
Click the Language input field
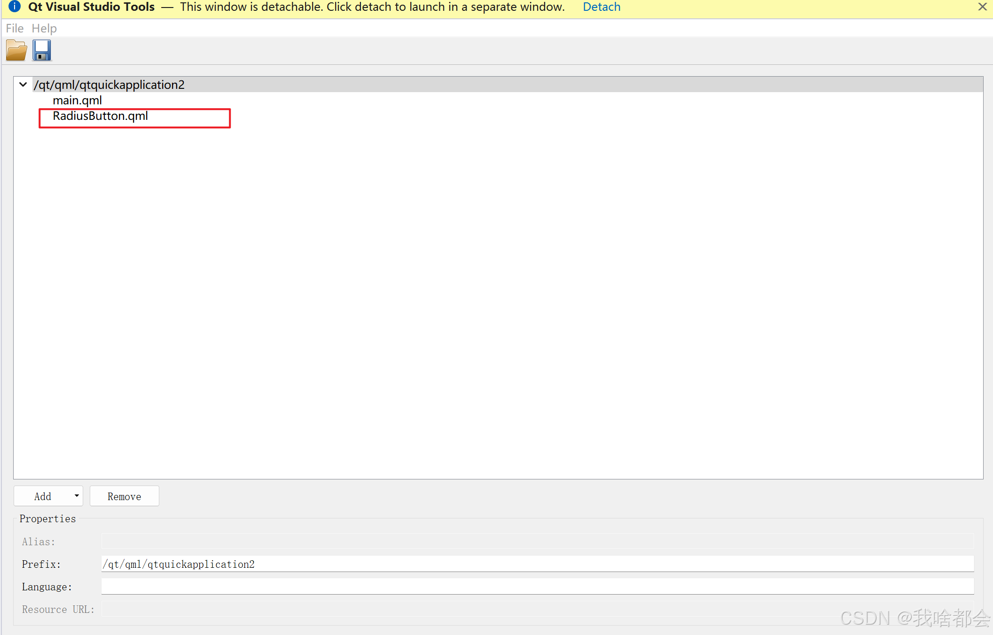538,587
